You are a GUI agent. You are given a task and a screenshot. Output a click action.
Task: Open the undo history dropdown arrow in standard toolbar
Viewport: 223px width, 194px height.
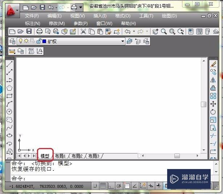(x=134, y=31)
